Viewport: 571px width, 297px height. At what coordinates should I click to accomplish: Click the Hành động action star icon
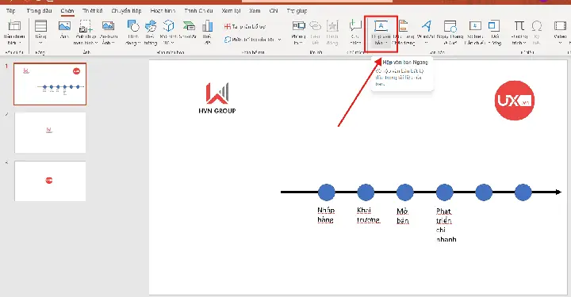tap(332, 26)
